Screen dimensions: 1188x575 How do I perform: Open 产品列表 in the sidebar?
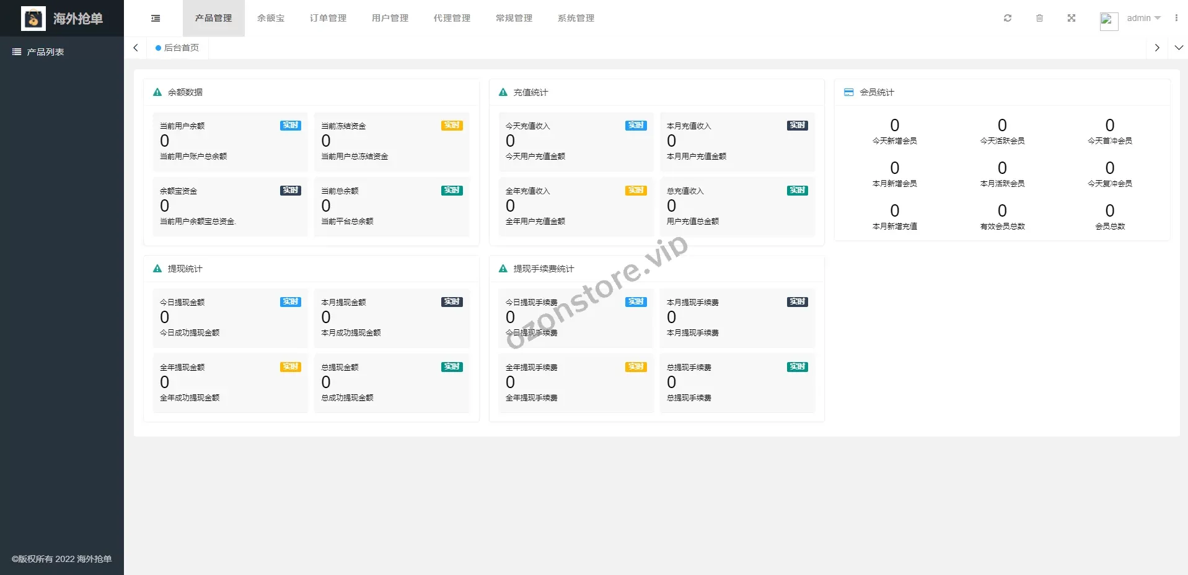[45, 52]
